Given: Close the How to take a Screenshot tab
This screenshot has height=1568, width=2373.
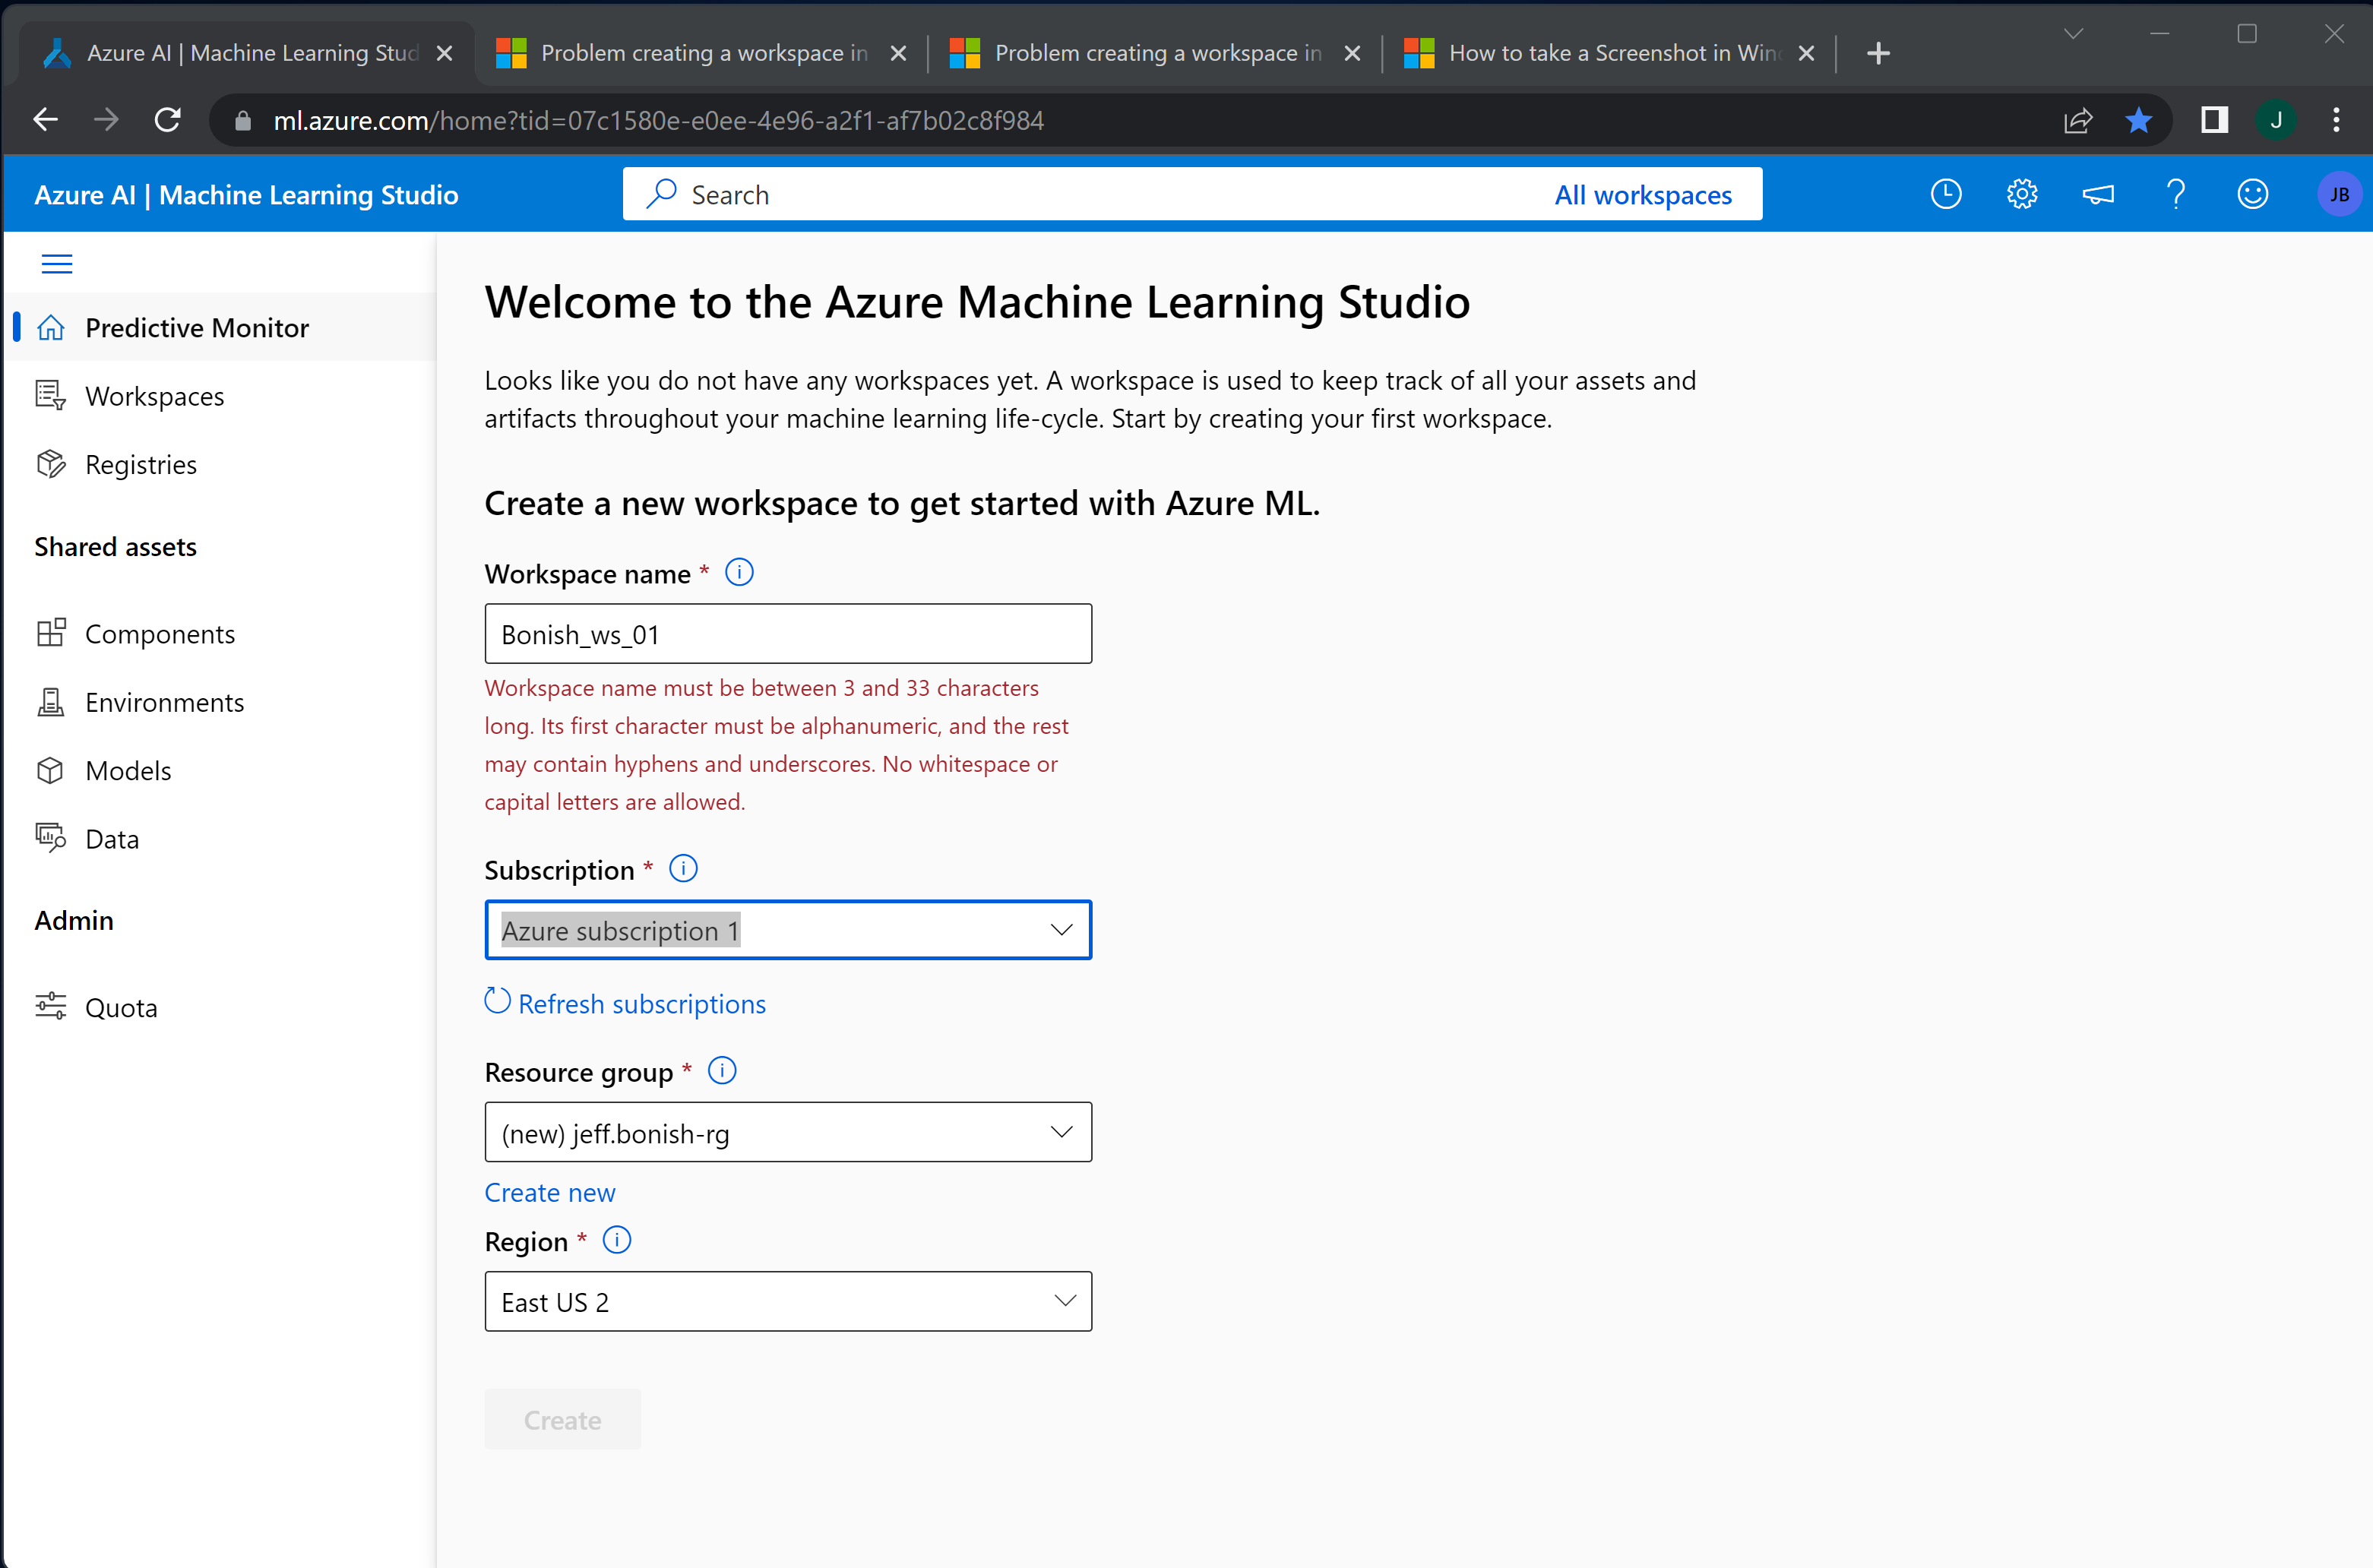Looking at the screenshot, I should [1807, 53].
